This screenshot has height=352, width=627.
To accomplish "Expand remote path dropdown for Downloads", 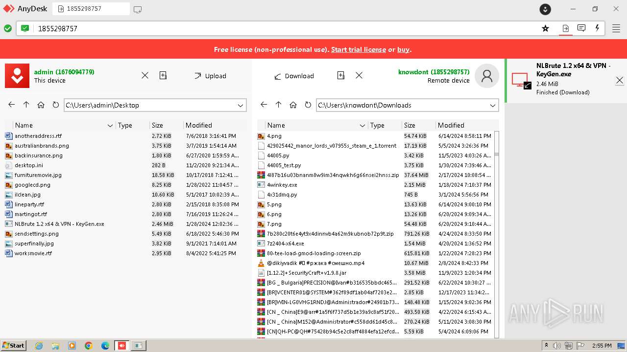I will click(x=493, y=105).
